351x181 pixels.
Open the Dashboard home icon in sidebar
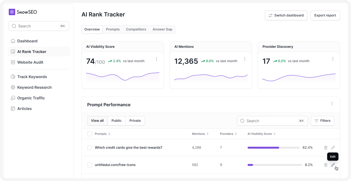[x=13, y=41]
